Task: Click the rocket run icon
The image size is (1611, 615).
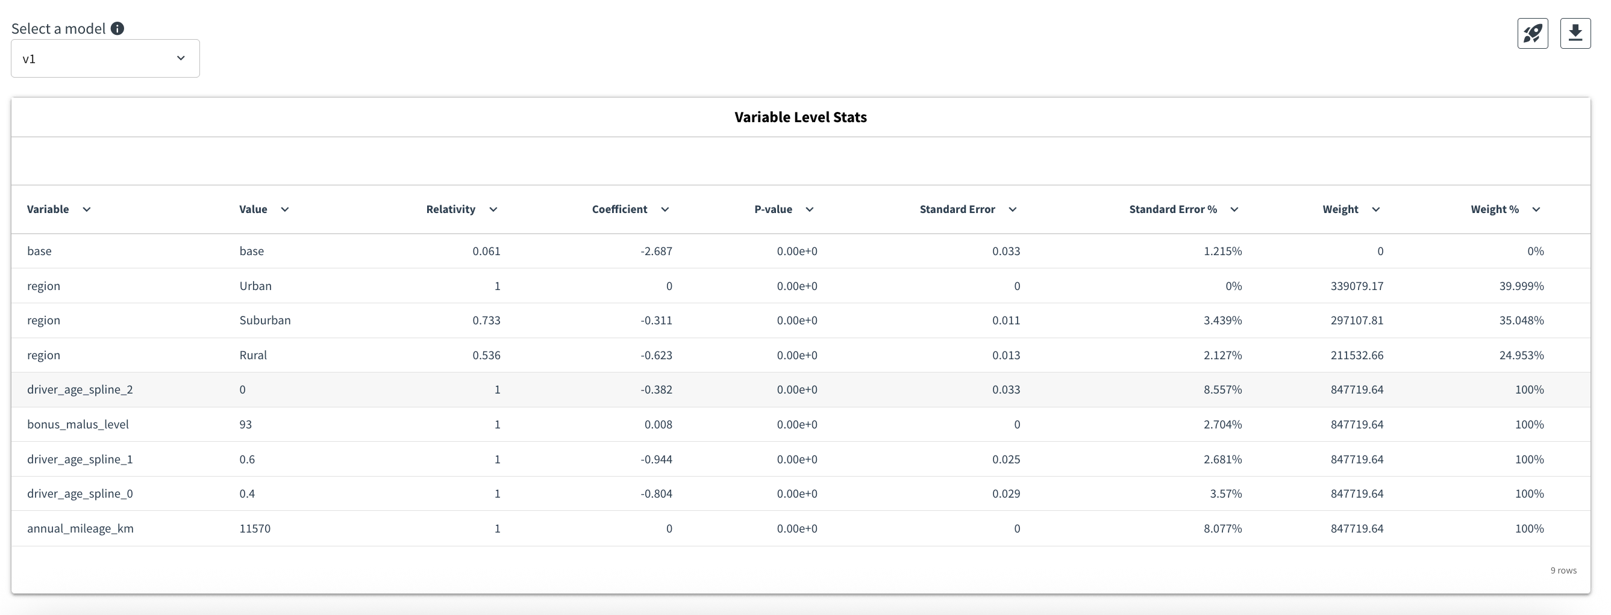Action: point(1532,32)
